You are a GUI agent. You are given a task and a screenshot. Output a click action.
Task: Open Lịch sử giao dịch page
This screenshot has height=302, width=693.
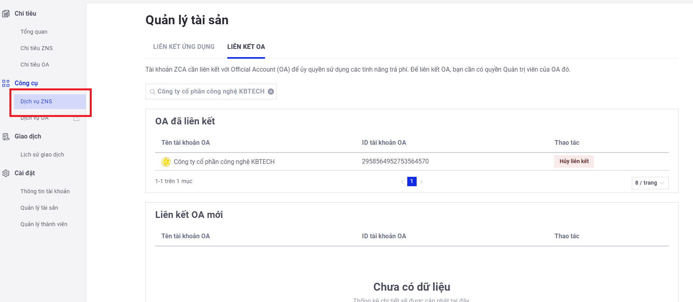[x=42, y=155]
